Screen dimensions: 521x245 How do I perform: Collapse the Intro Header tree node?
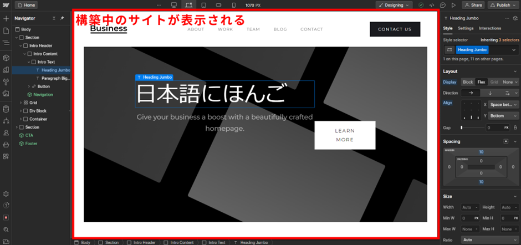21,45
